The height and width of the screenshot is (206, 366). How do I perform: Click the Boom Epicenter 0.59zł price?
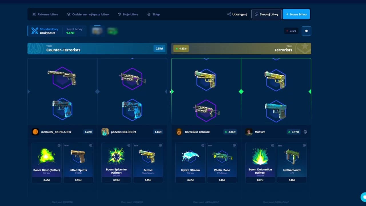116,180
